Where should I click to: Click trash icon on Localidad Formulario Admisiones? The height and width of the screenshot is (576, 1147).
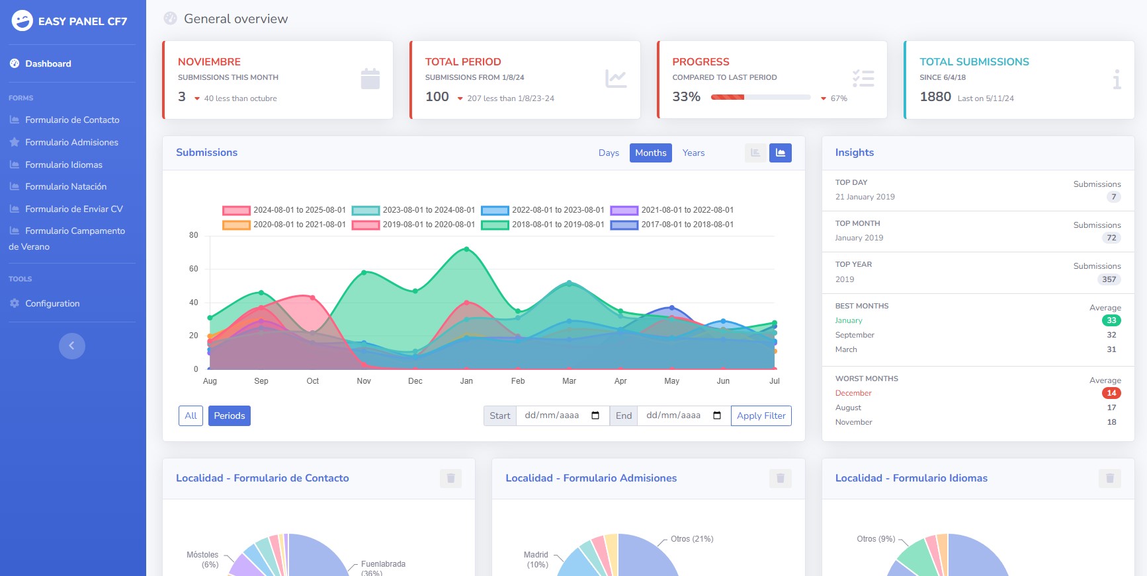[780, 478]
